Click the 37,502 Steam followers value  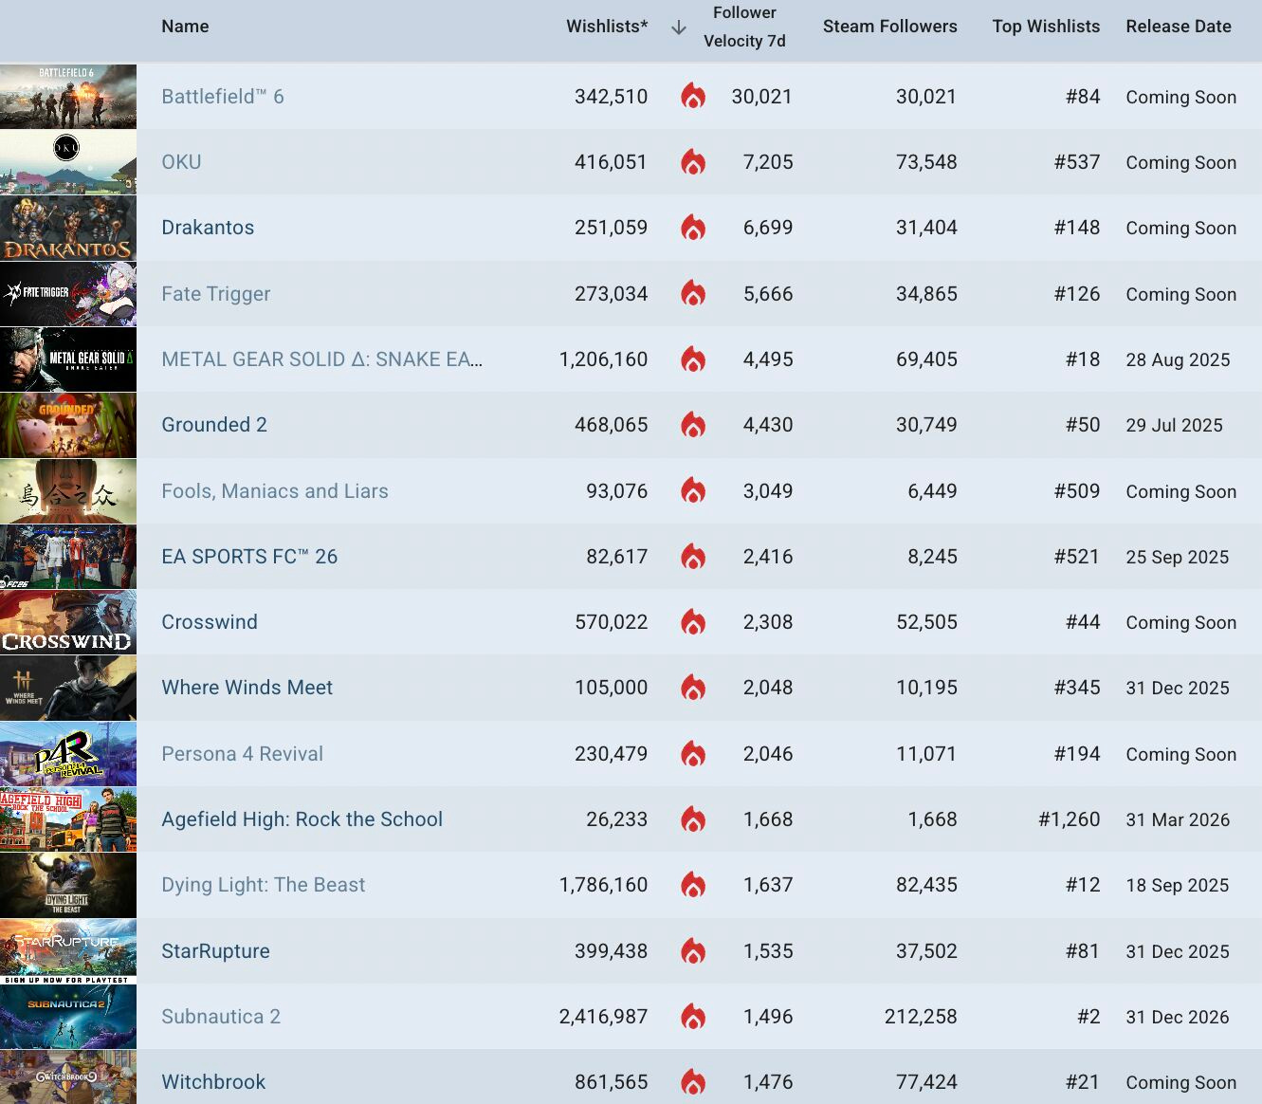click(x=926, y=951)
